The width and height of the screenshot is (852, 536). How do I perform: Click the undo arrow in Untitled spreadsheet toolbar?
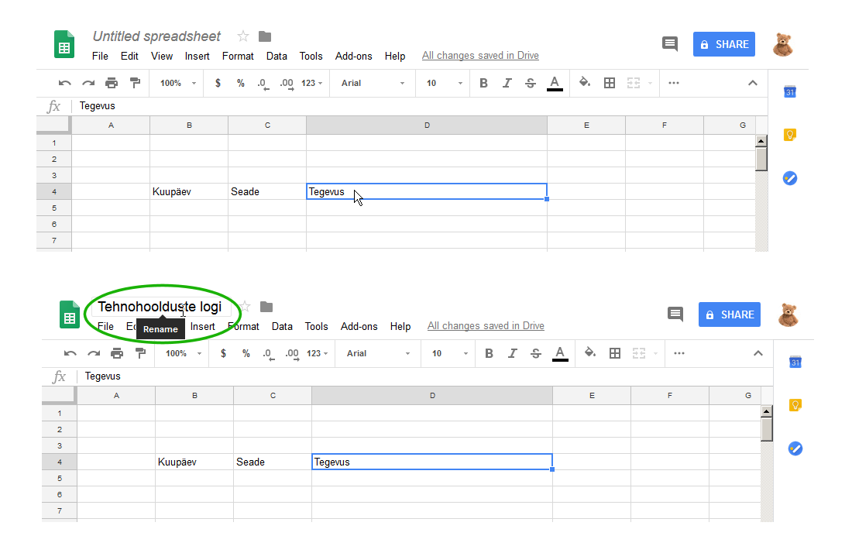pyautogui.click(x=64, y=83)
